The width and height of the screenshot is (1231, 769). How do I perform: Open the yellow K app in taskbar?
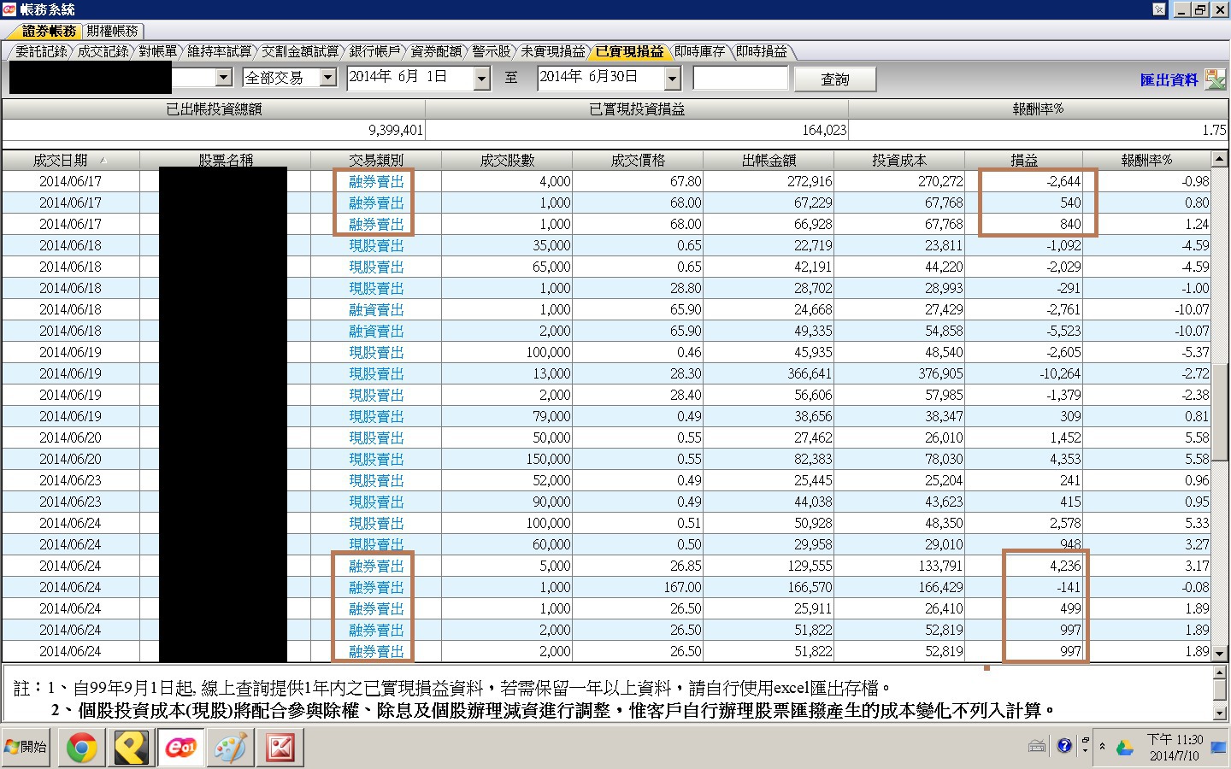coord(131,748)
